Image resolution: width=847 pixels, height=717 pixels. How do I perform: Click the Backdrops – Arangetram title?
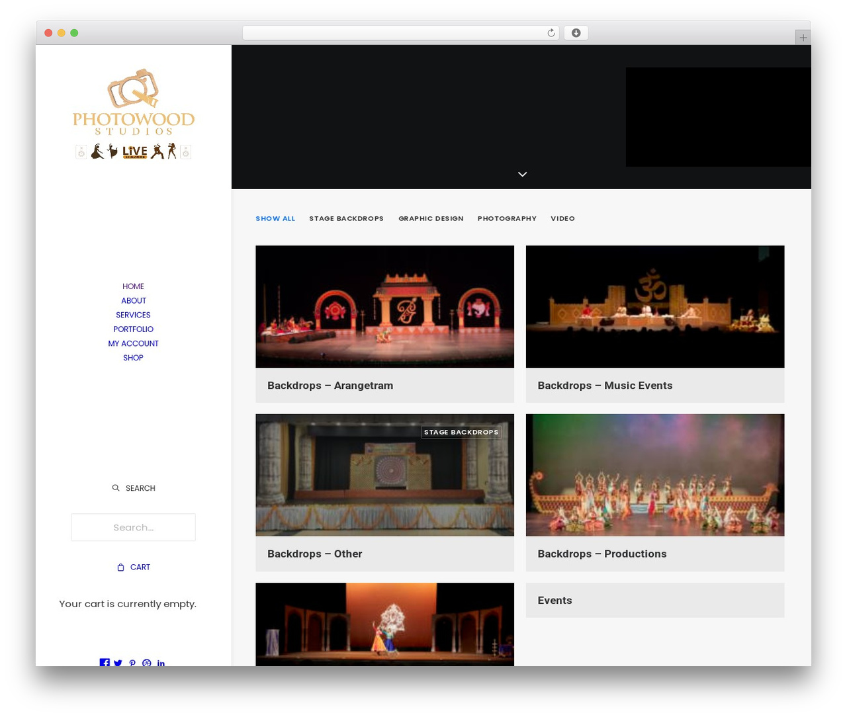point(330,386)
